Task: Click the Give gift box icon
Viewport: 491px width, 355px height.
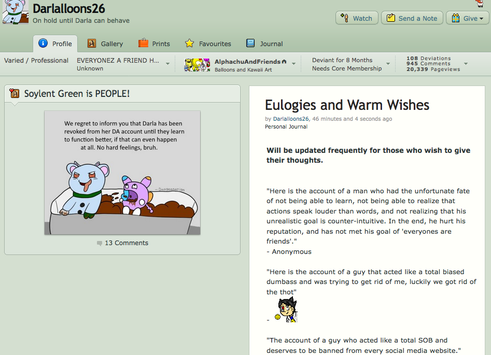Action: 456,18
